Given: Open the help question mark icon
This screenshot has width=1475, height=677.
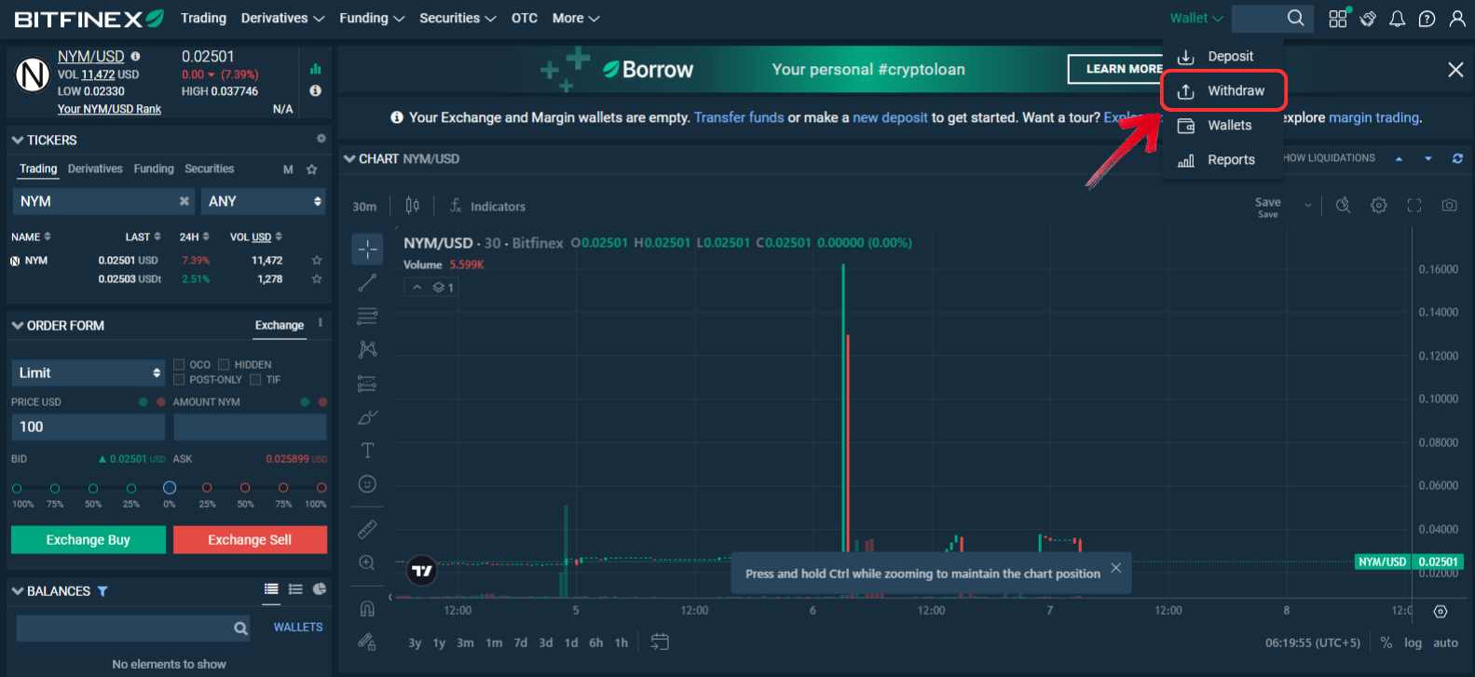Looking at the screenshot, I should pos(1427,19).
